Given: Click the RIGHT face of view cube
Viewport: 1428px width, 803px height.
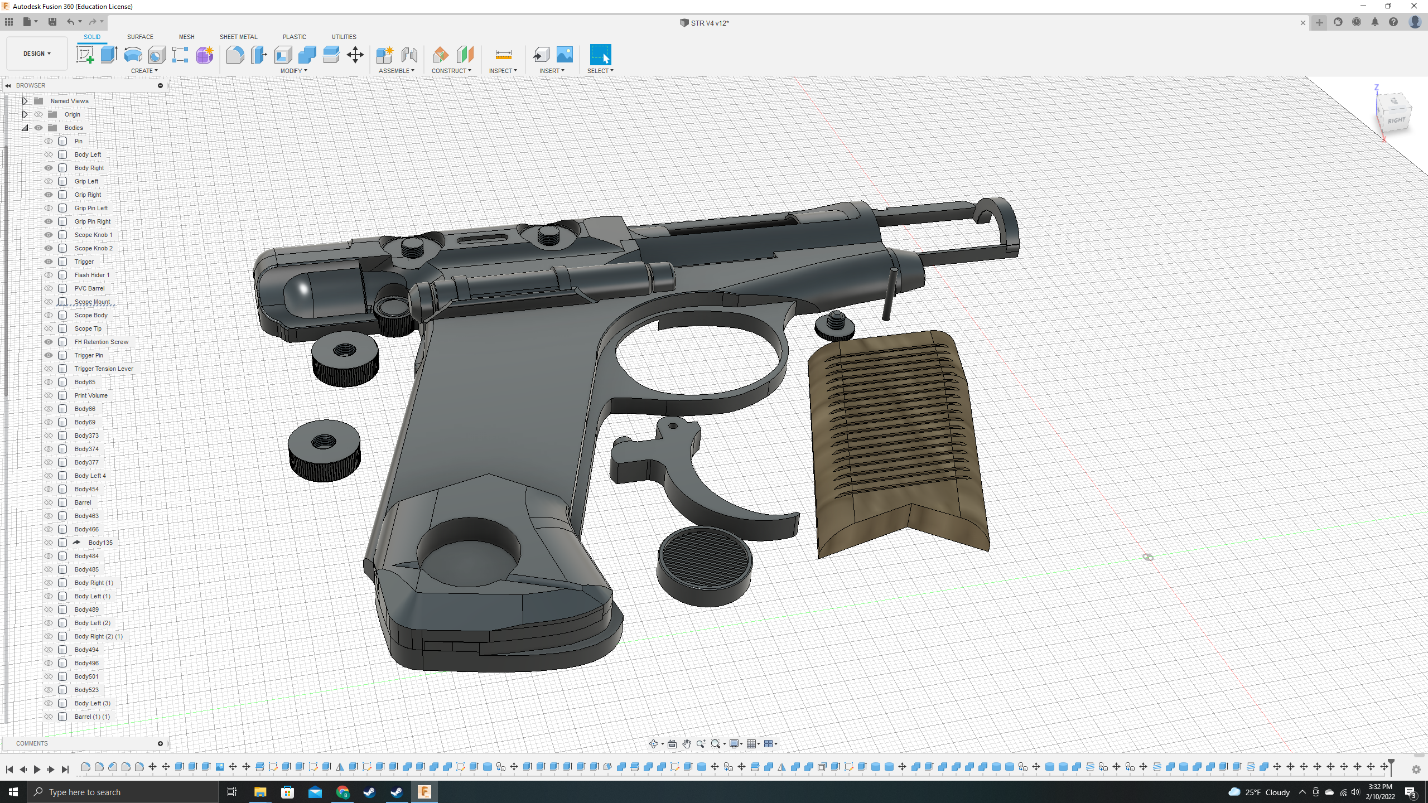Looking at the screenshot, I should tap(1396, 120).
